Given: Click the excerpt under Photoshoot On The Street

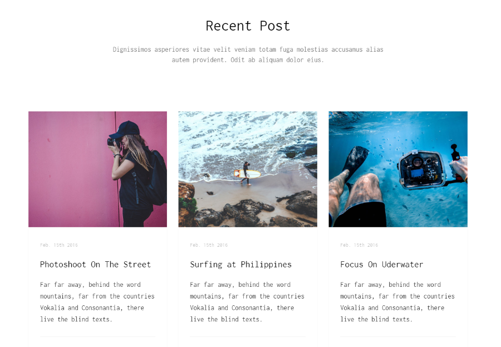Looking at the screenshot, I should pyautogui.click(x=97, y=302).
